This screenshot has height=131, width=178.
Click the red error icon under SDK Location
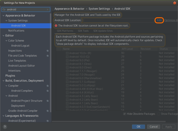coord(56,26)
